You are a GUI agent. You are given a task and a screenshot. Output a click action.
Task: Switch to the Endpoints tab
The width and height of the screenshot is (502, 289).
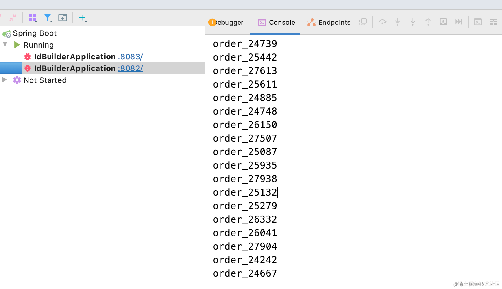coord(328,22)
